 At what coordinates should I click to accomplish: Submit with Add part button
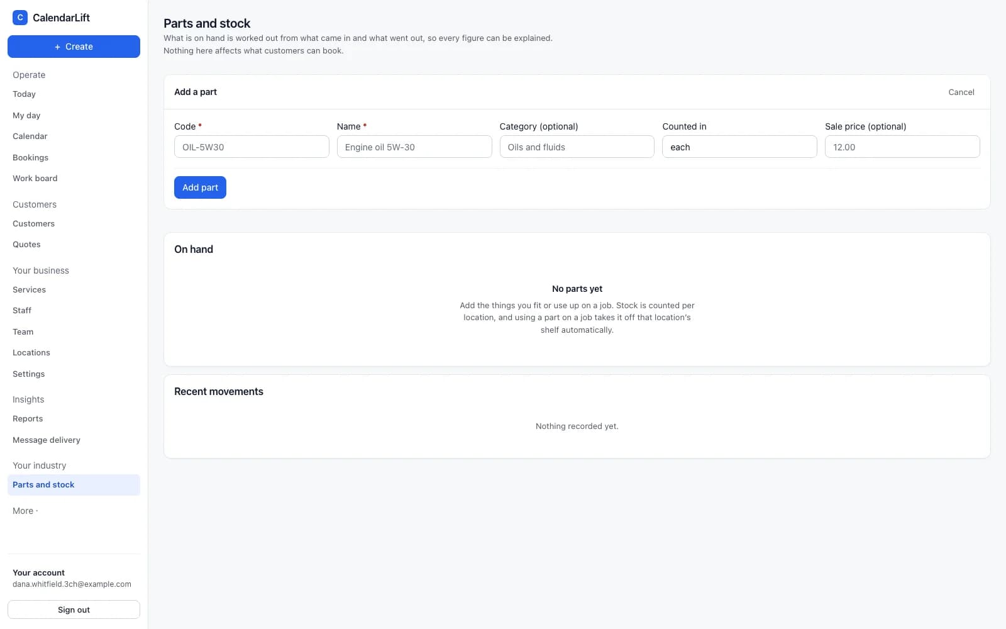tap(200, 187)
